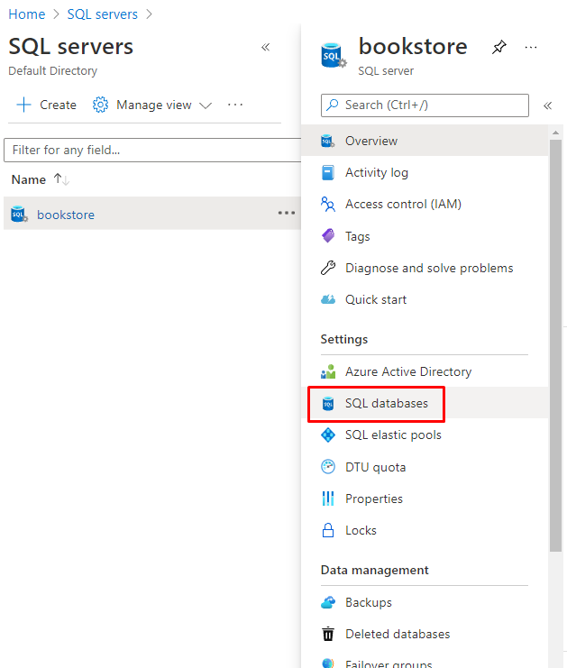This screenshot has width=567, height=668.
Task: Open more options next to bookstore title
Action: click(x=530, y=47)
